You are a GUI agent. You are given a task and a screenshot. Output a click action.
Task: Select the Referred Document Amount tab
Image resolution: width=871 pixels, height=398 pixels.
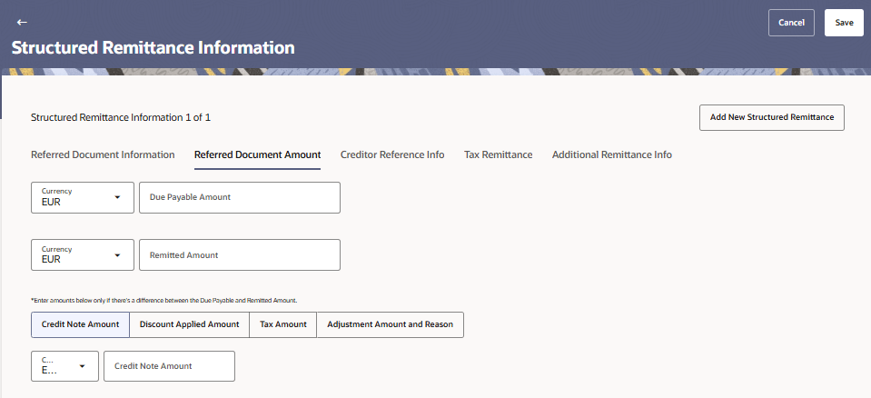[x=257, y=154]
